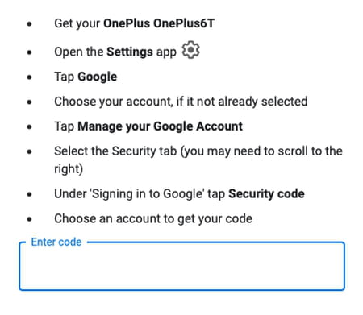This screenshot has height=315, width=363.
Task: Click the word 'right)' on wrapped line
Action: [69, 169]
